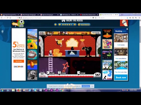Click the Kizi HOME signpost

point(15,24)
